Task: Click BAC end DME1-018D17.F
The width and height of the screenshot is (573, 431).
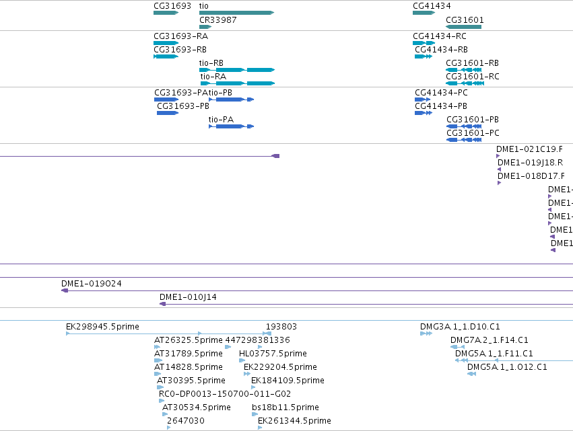Action: (x=499, y=183)
